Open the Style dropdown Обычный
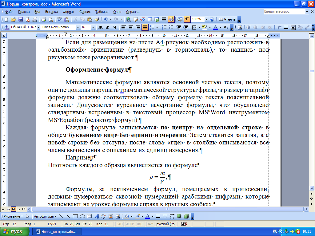The image size is (315, 236). 38,27
